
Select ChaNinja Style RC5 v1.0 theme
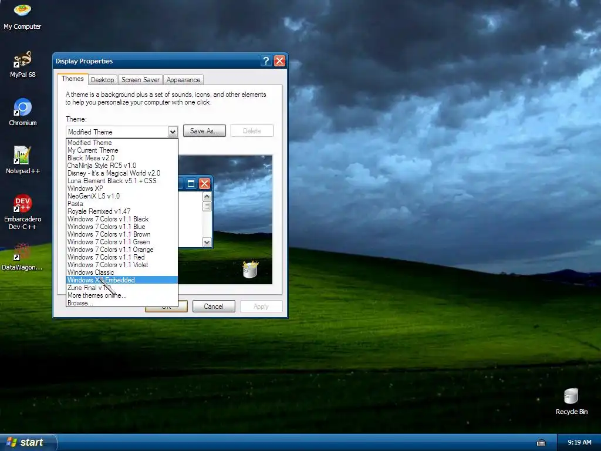coord(122,166)
